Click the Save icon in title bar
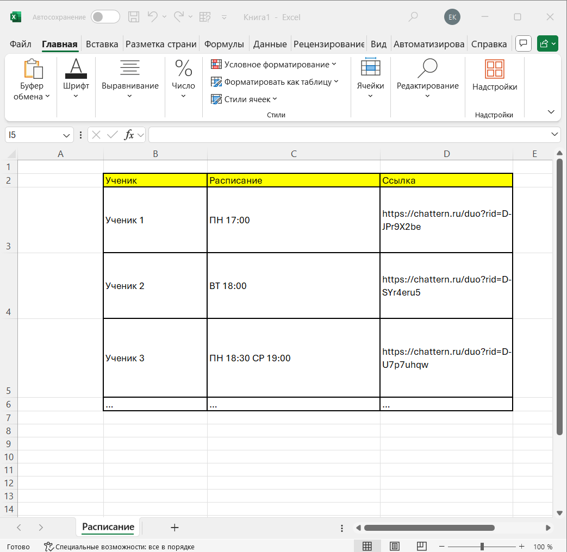 click(x=133, y=17)
